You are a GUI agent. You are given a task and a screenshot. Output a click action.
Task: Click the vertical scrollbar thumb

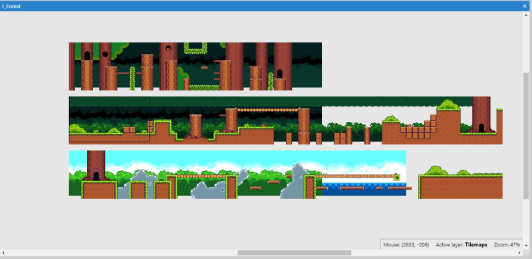[526, 136]
